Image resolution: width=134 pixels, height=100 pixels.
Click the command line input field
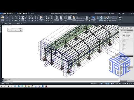point(61,82)
